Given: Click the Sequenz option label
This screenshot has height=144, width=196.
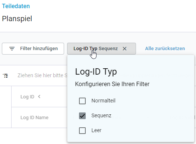Looking at the screenshot, I should coord(101,116).
